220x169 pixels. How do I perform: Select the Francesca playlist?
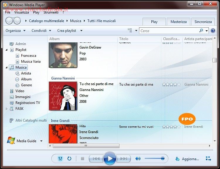28,56
